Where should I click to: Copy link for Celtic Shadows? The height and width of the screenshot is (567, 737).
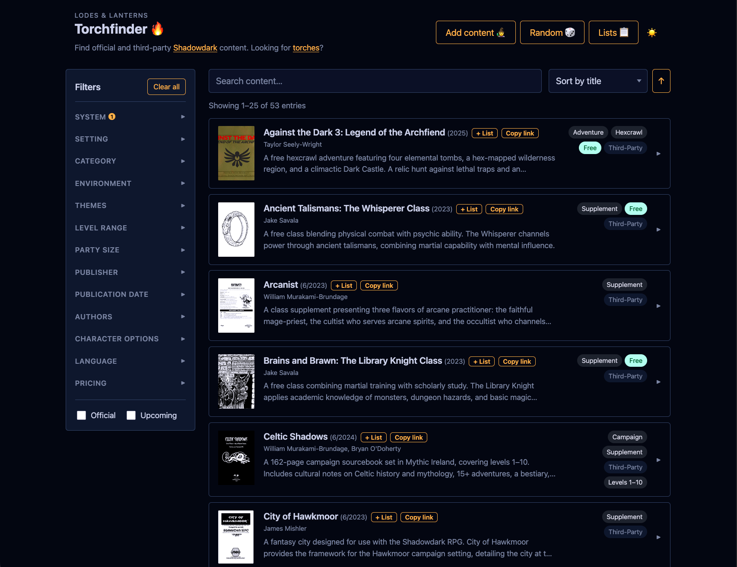tap(409, 438)
